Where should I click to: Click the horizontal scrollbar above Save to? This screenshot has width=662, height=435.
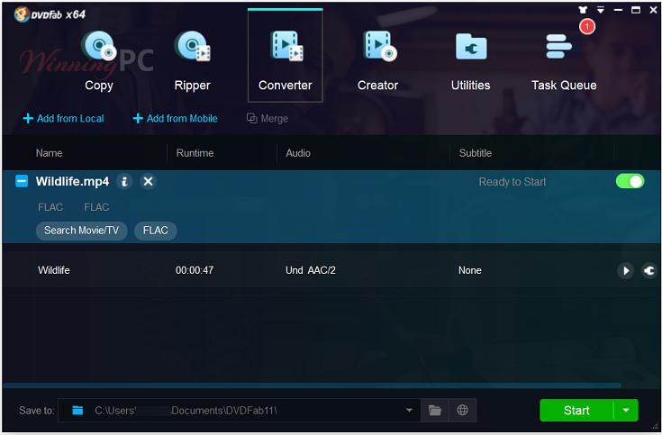[312, 385]
